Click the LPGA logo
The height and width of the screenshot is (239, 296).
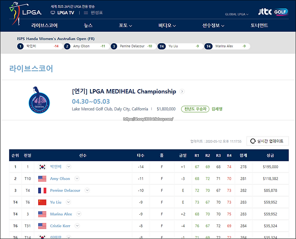(25, 13)
